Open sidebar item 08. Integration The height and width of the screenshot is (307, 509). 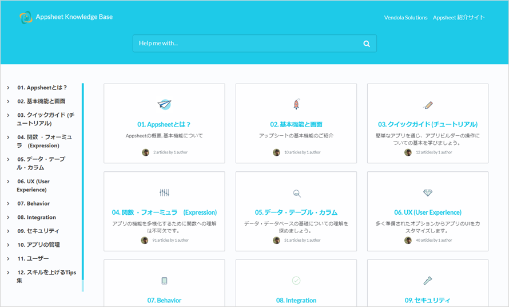(37, 217)
